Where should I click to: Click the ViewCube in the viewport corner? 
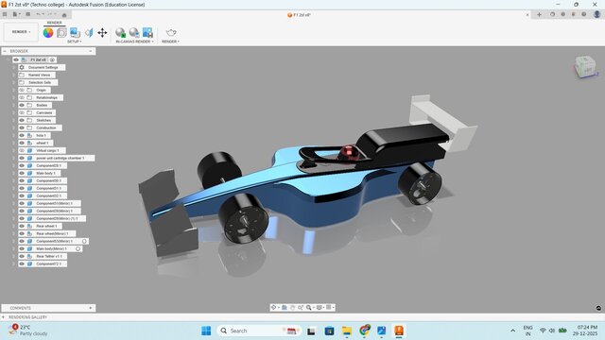click(586, 66)
